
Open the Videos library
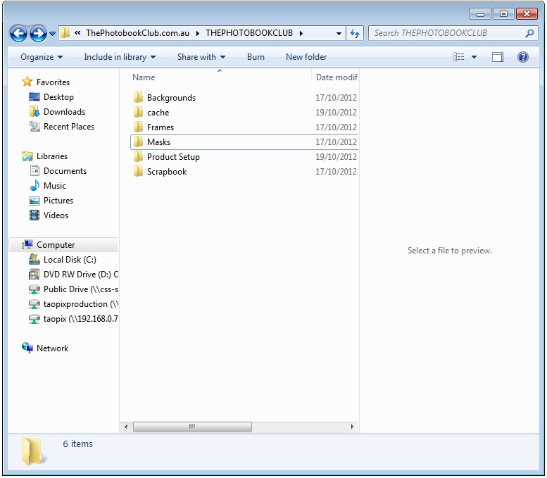56,215
